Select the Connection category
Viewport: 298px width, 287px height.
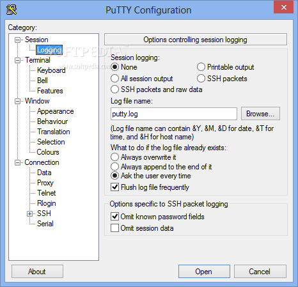click(x=42, y=162)
